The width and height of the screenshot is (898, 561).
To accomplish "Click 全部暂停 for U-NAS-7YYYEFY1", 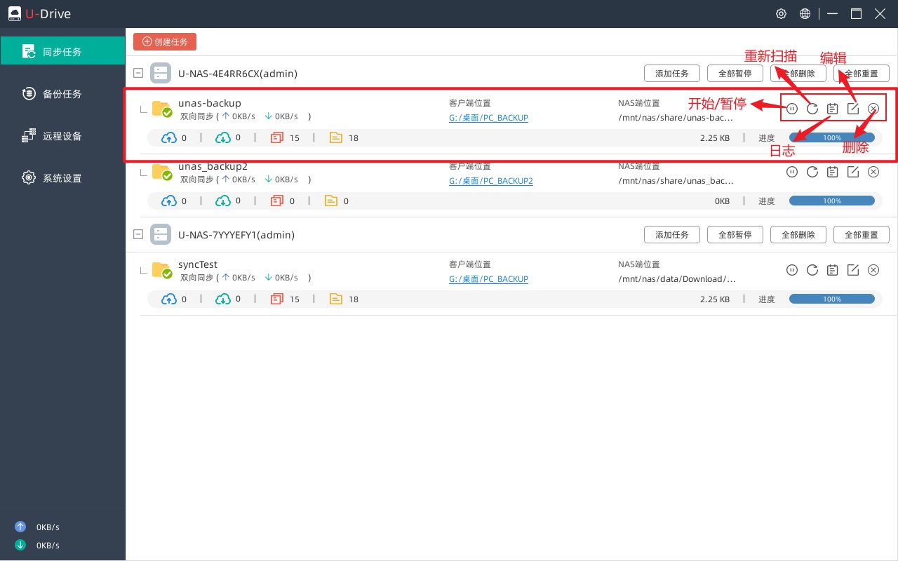I will [735, 235].
